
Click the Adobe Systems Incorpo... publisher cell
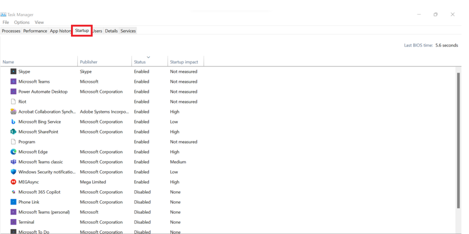click(104, 112)
